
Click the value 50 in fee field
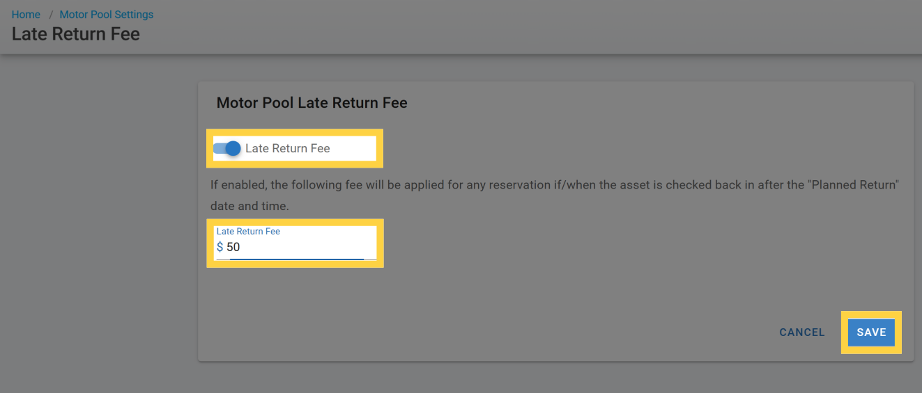(233, 247)
